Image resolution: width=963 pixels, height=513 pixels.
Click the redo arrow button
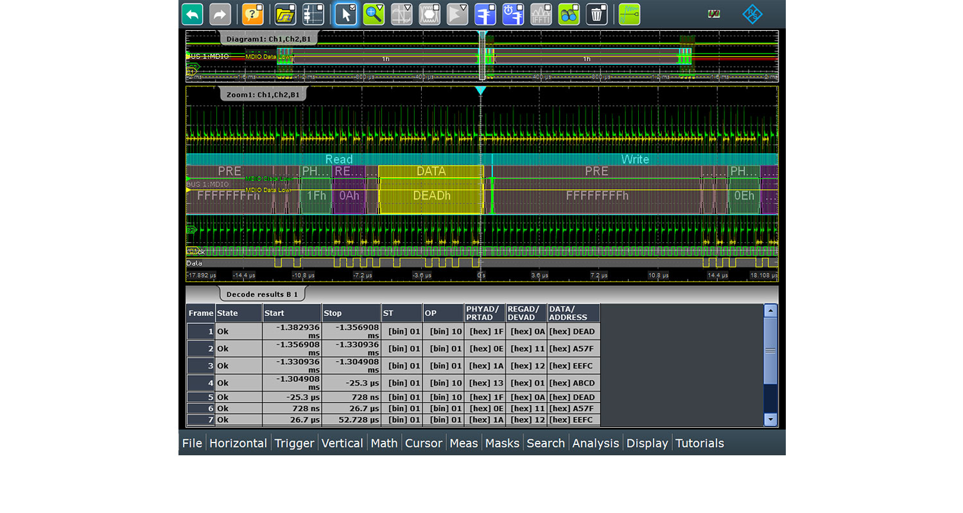[x=220, y=14]
